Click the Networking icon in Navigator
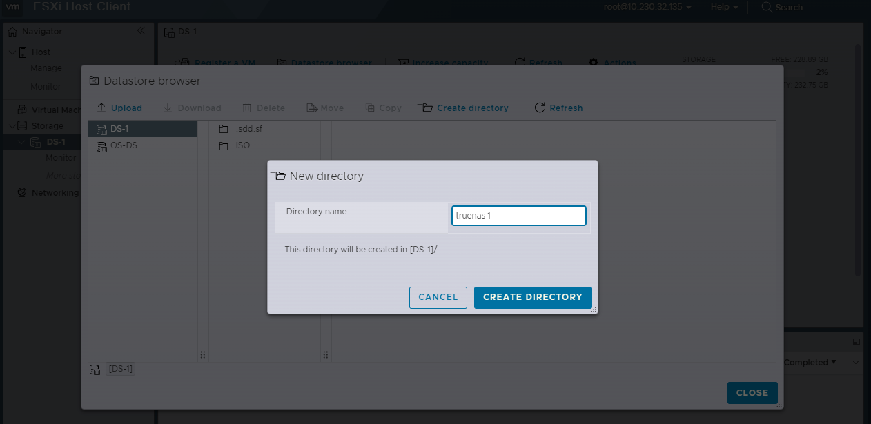The width and height of the screenshot is (871, 424). [21, 193]
